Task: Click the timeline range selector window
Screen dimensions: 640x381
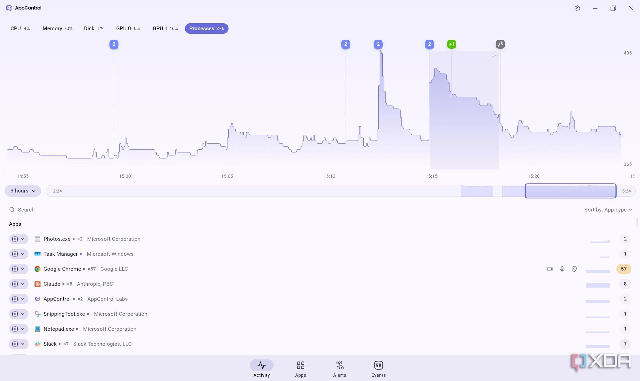Action: [570, 191]
